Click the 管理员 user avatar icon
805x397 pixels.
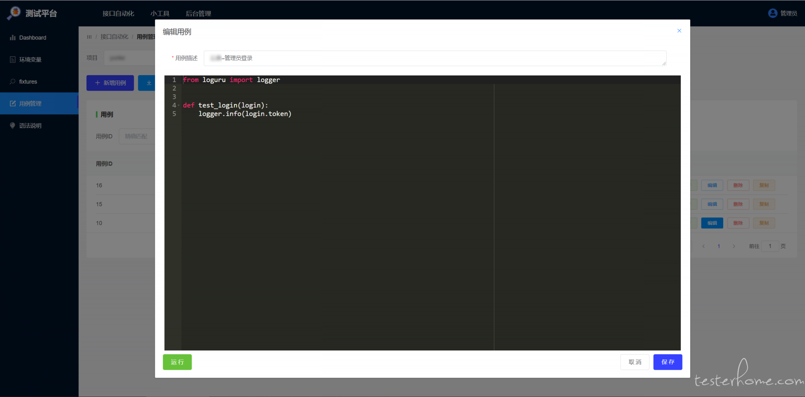(773, 13)
